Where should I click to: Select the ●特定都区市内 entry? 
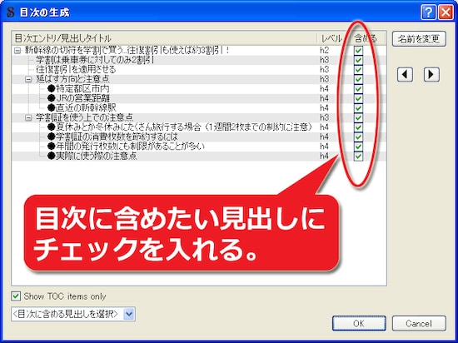tap(78, 89)
